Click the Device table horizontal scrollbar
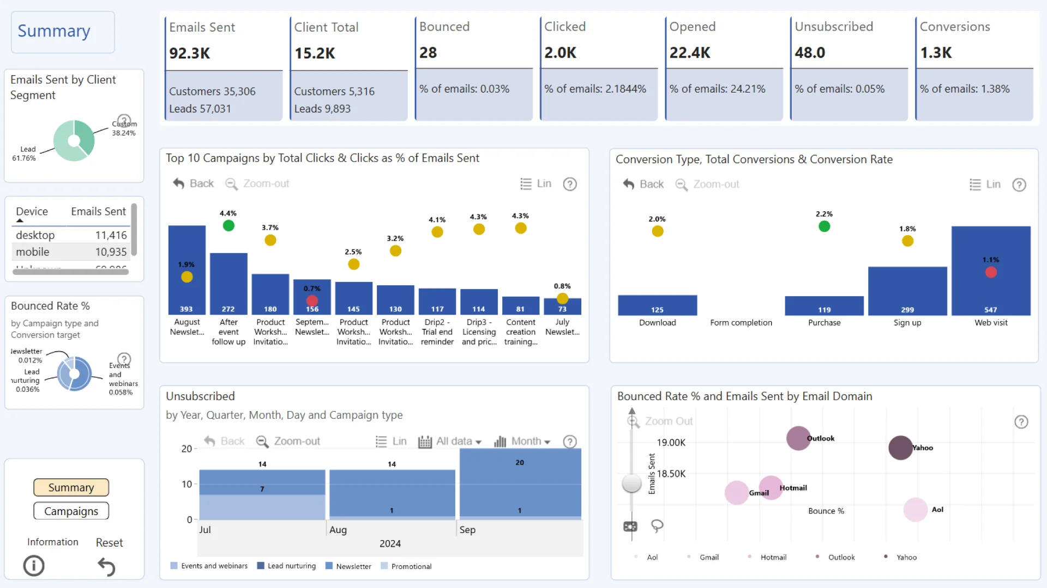This screenshot has height=588, width=1047. tap(71, 272)
